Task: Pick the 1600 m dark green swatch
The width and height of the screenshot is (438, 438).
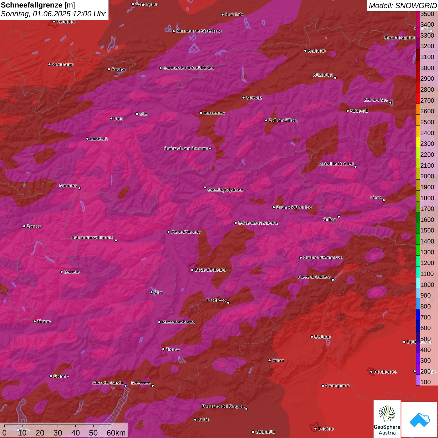Action: click(x=418, y=217)
